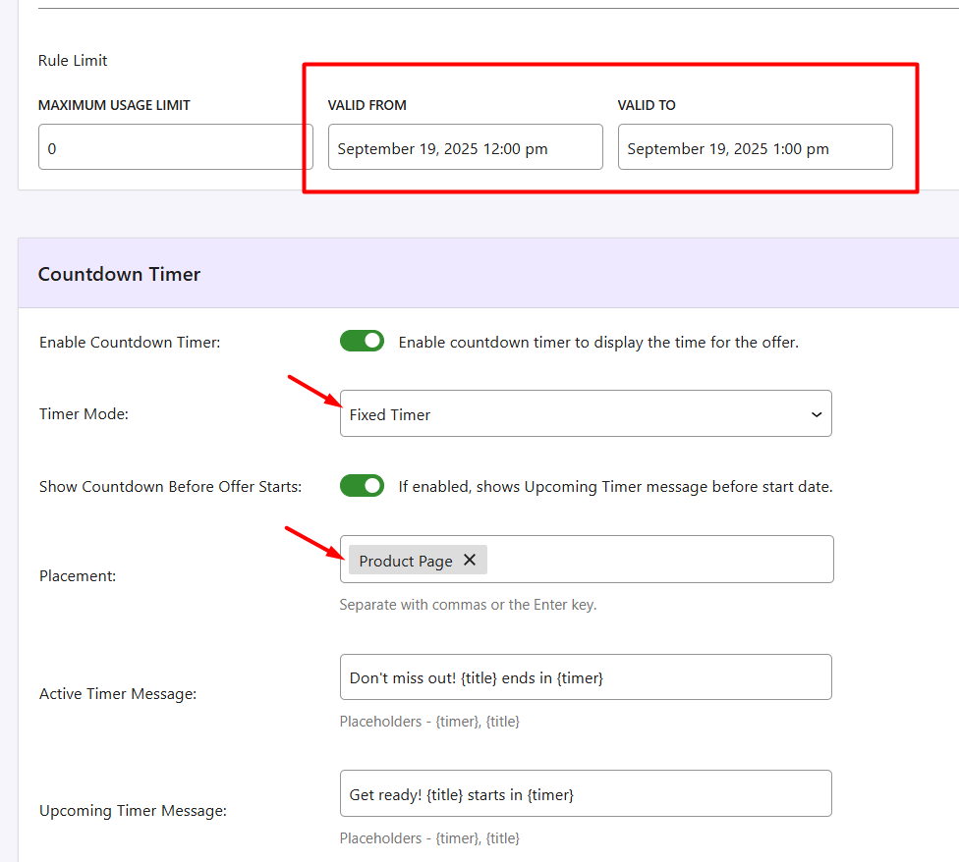Click empty area of Placement tag field
This screenshot has height=862, width=959.
(x=658, y=560)
